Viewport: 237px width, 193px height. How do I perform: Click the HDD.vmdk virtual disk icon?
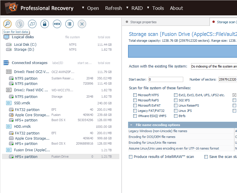[9, 127]
